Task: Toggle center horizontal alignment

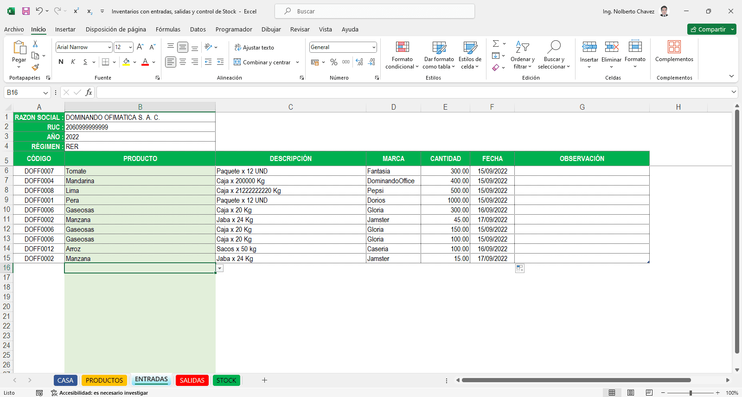Action: point(183,62)
